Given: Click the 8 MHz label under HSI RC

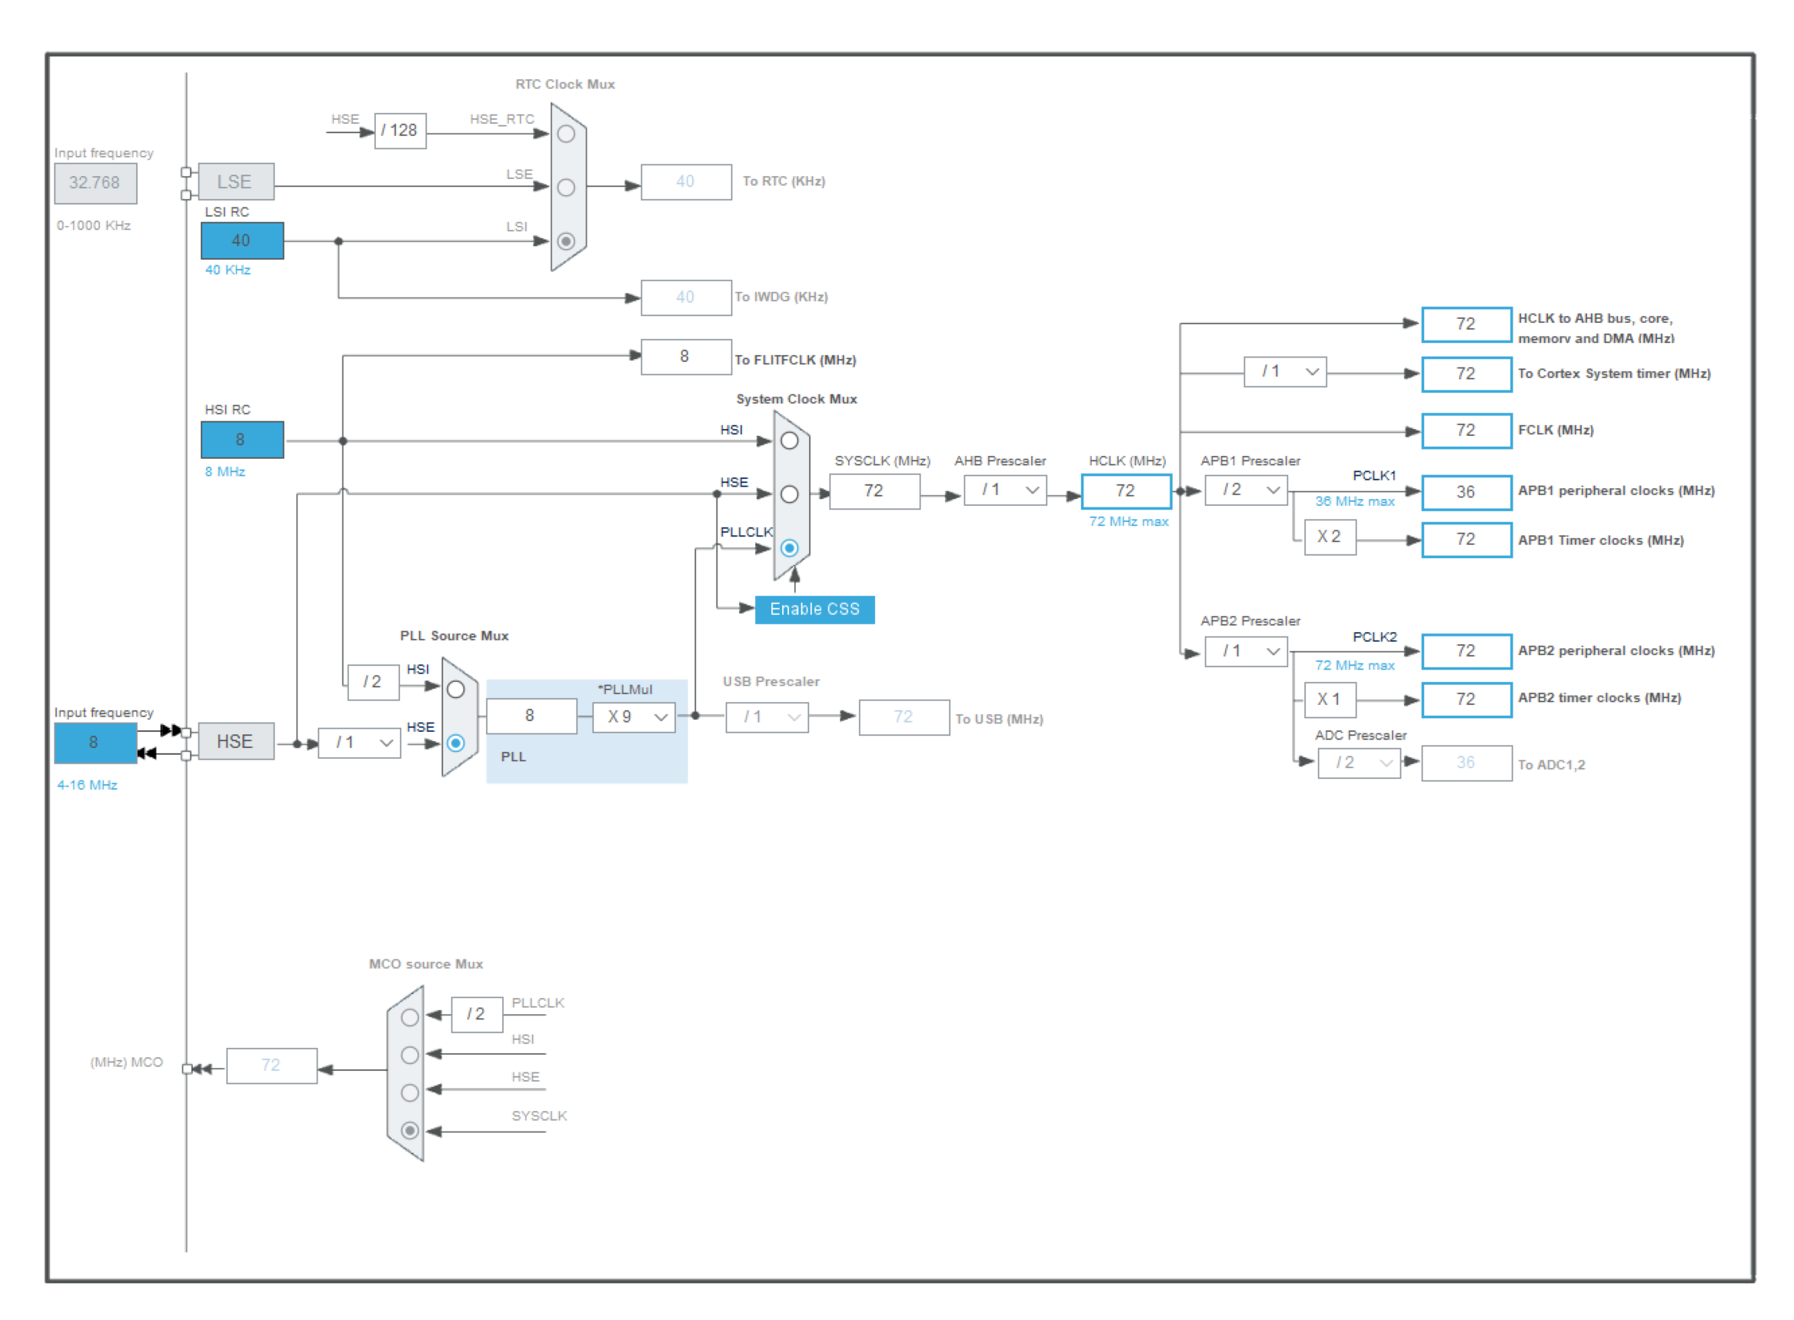Looking at the screenshot, I should tap(225, 471).
